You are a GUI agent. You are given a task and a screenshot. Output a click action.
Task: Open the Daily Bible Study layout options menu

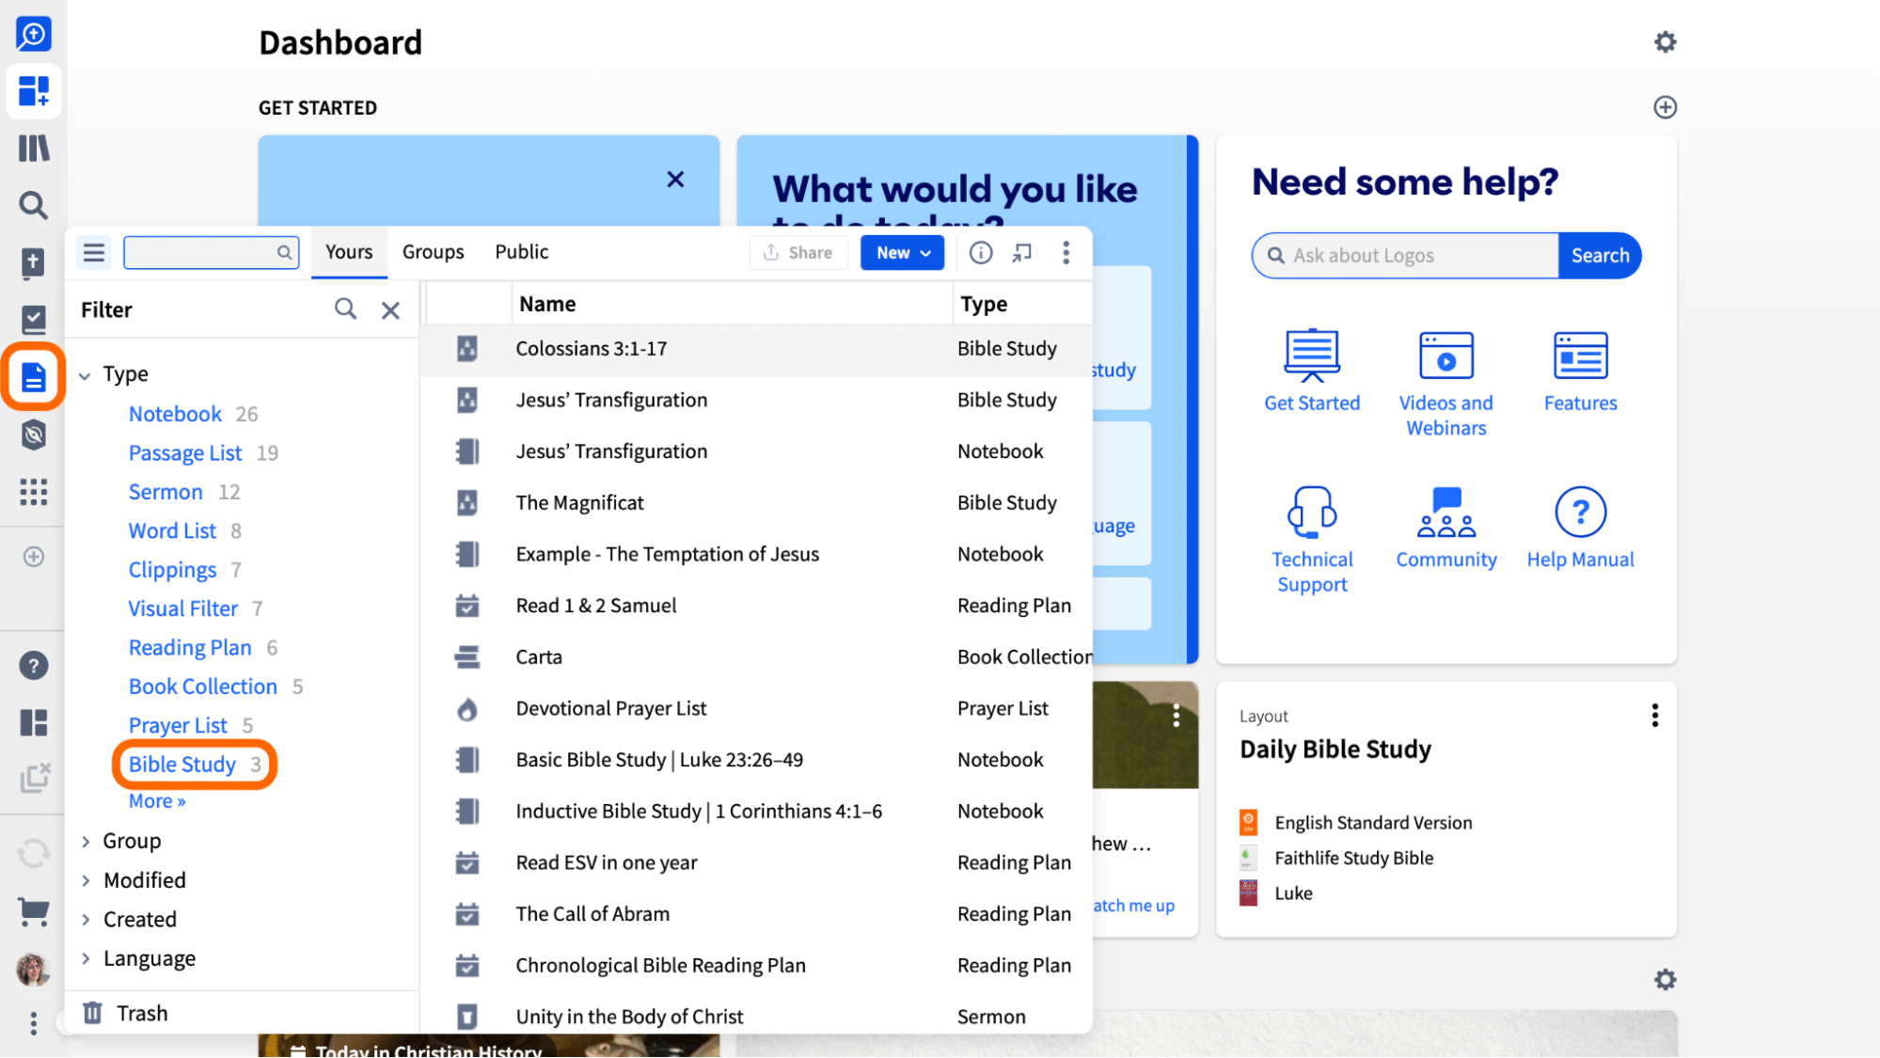pos(1654,716)
